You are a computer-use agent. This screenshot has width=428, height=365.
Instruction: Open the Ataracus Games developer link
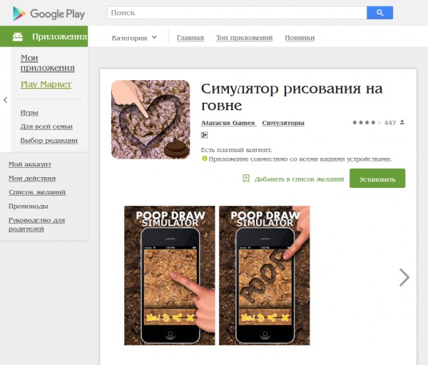228,123
